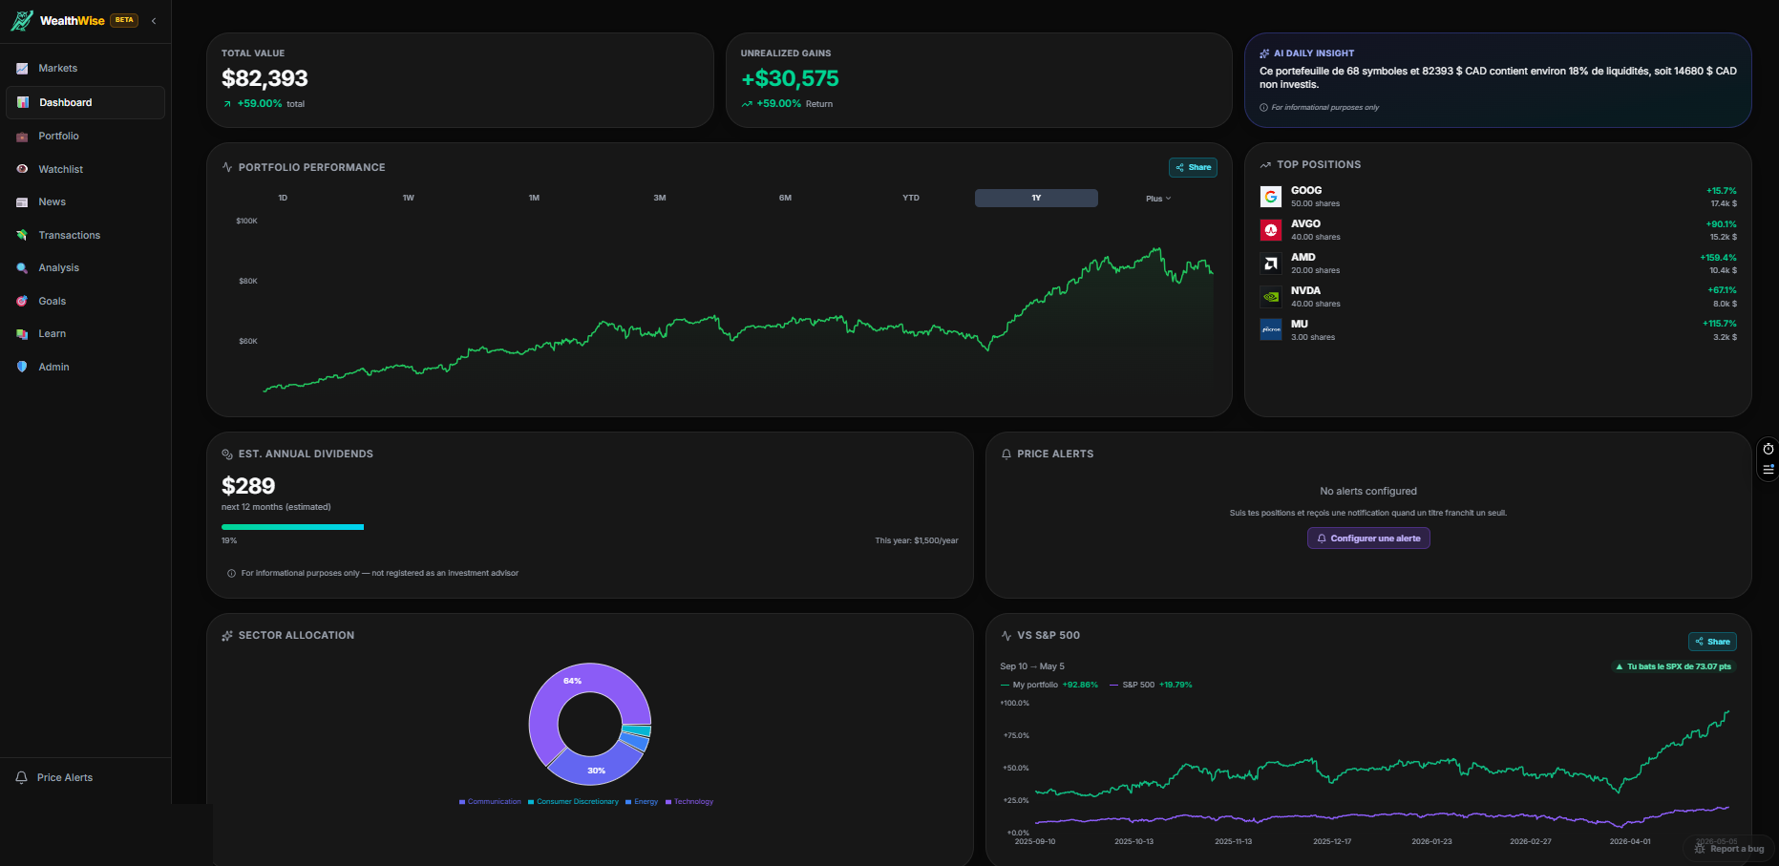The image size is (1779, 866).
Task: Click the Est. Annual Dividends coins icon
Action: click(x=227, y=454)
